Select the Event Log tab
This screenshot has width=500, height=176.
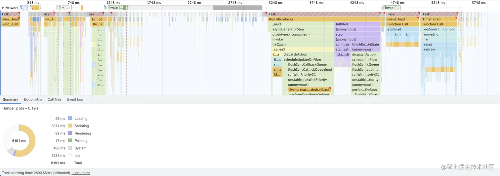click(x=75, y=99)
